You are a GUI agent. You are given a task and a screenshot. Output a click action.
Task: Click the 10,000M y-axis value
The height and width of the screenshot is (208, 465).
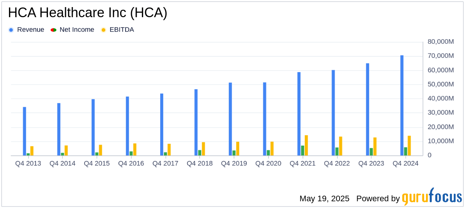(441, 142)
